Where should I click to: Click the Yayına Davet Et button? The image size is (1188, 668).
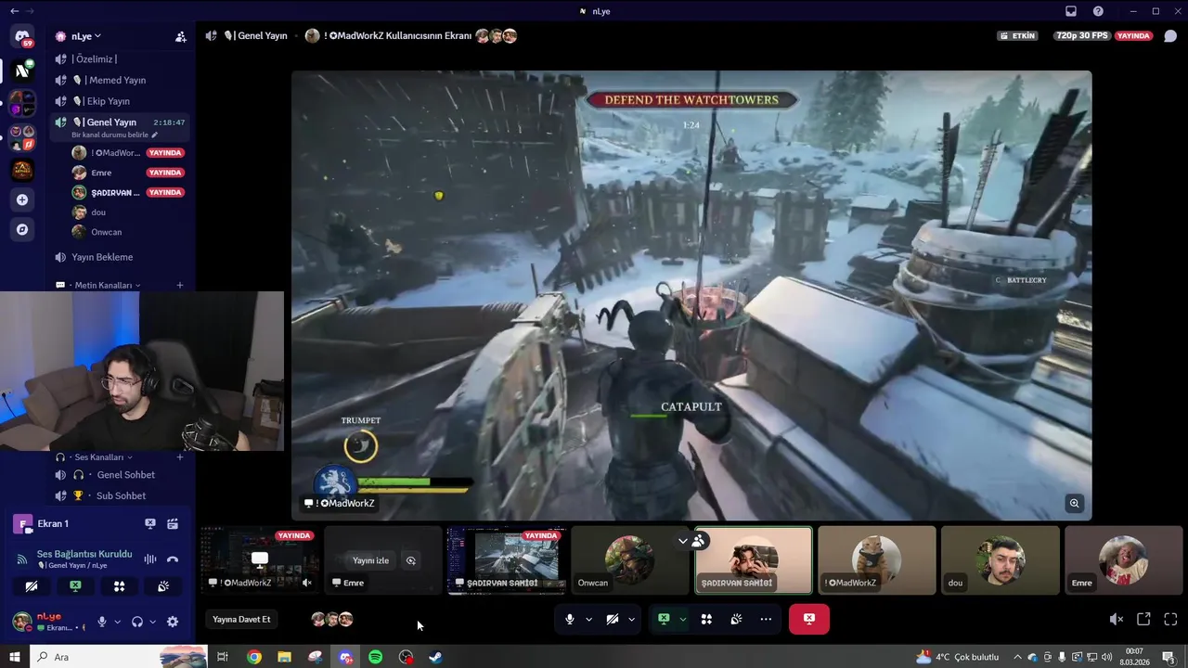241,619
